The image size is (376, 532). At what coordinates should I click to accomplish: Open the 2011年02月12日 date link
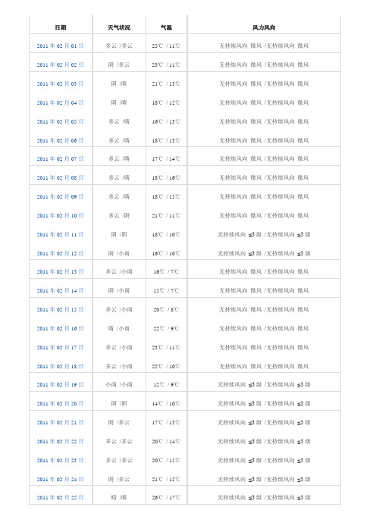click(61, 253)
